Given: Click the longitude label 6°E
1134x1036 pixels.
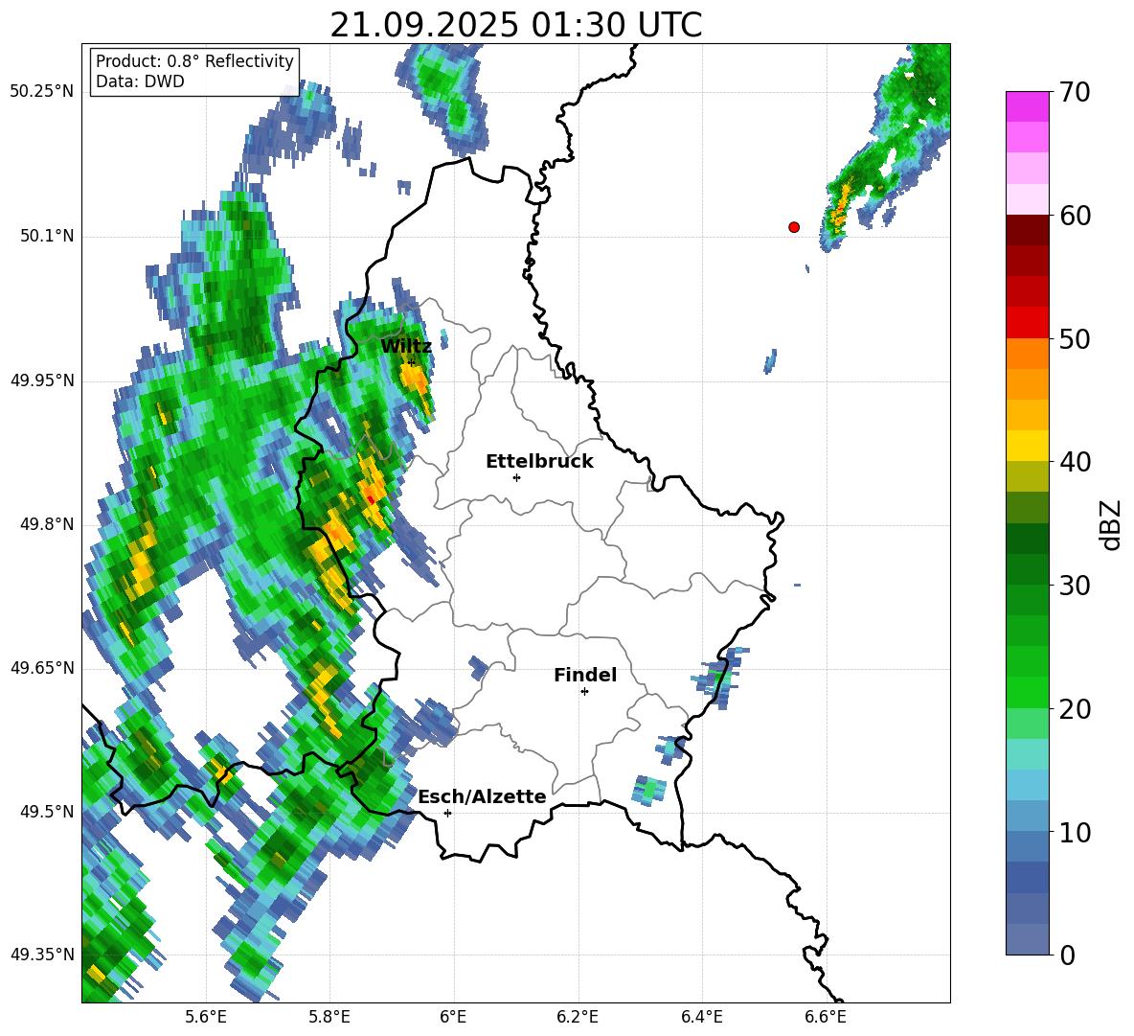Looking at the screenshot, I should tap(453, 1017).
